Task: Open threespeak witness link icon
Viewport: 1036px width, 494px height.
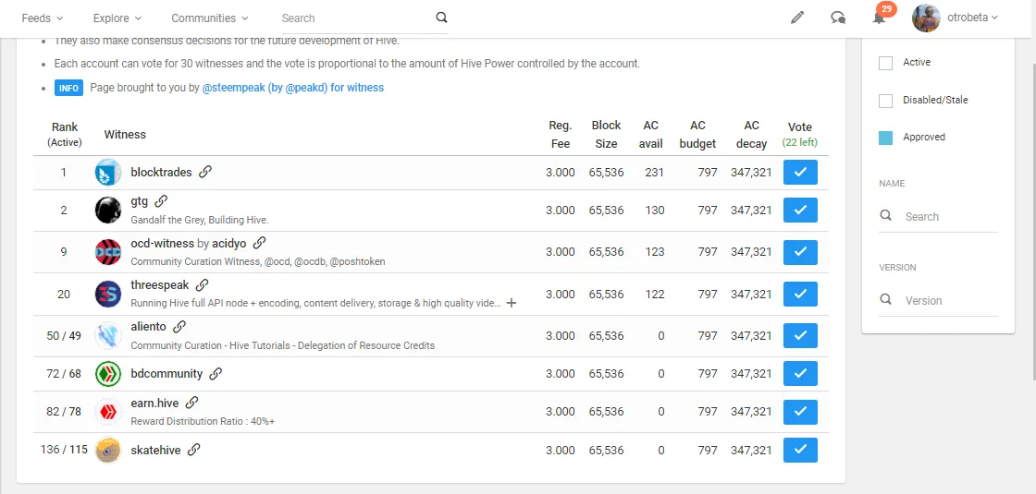Action: pyautogui.click(x=203, y=285)
